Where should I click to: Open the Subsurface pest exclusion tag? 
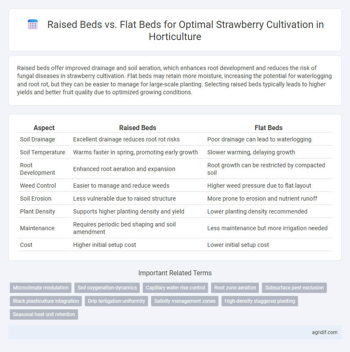pos(295,288)
